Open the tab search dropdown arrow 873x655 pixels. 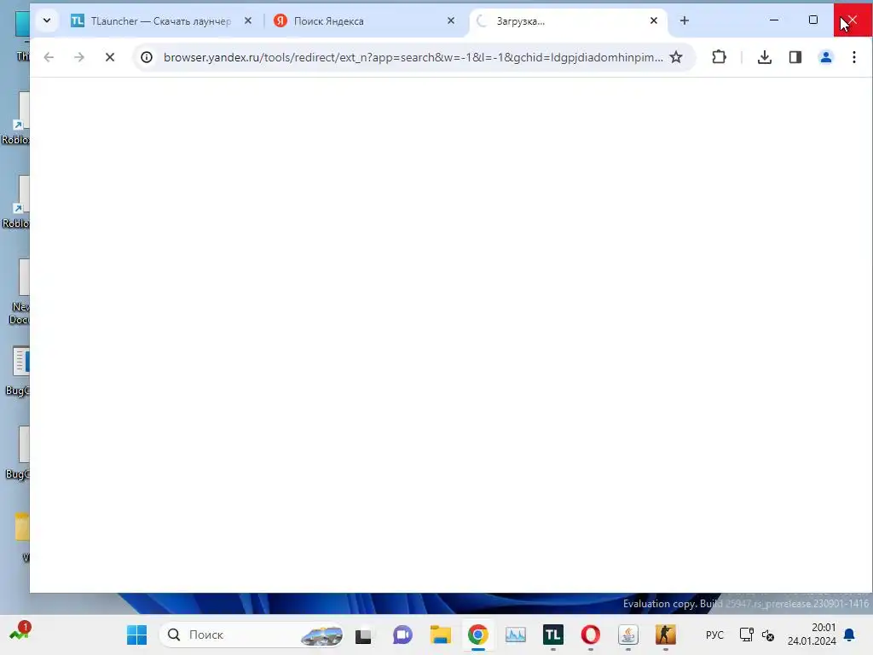click(x=47, y=20)
